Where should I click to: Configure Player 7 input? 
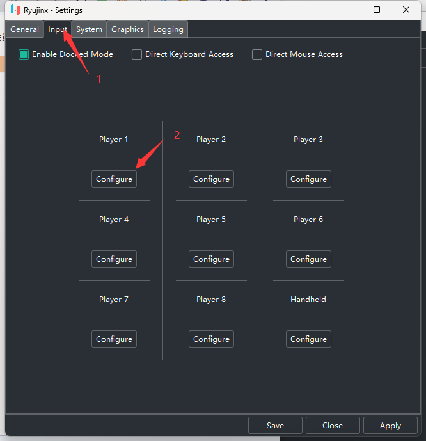(114, 339)
